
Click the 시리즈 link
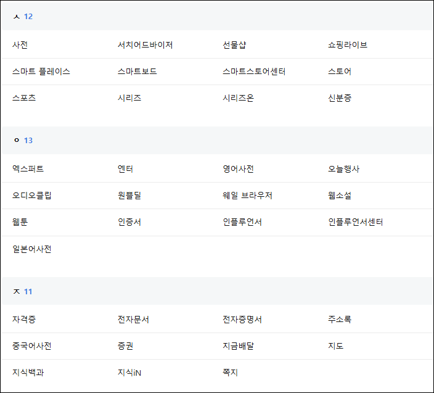coord(129,97)
